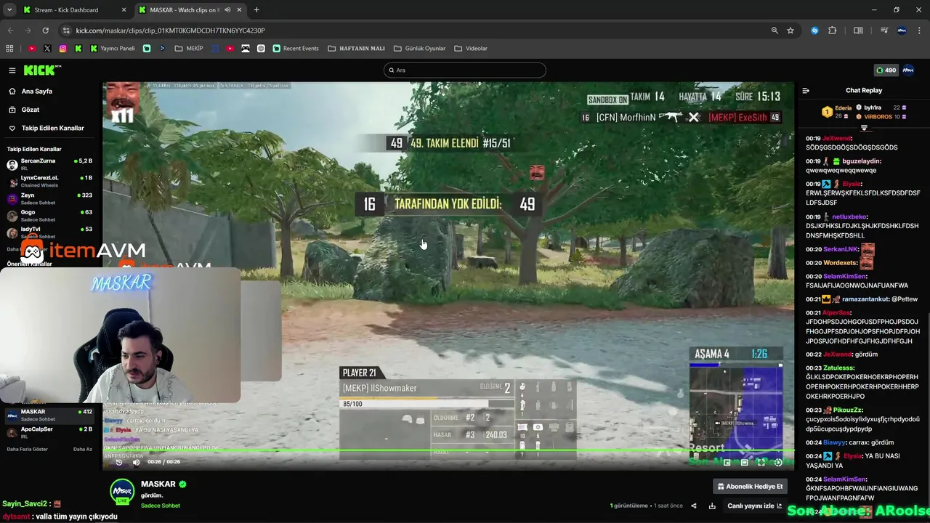The image size is (930, 523).
Task: Open mini-player view in video controls
Action: [x=727, y=462]
